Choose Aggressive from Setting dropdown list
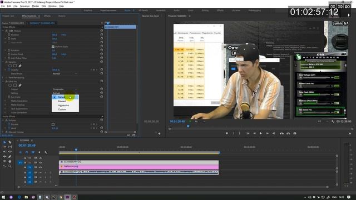Viewport: 356px width, 200px height. pyautogui.click(x=65, y=106)
